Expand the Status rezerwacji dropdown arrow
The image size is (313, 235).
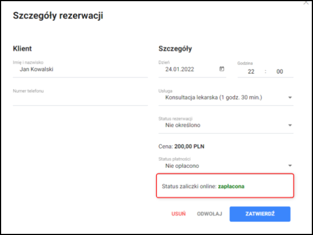tap(290, 125)
